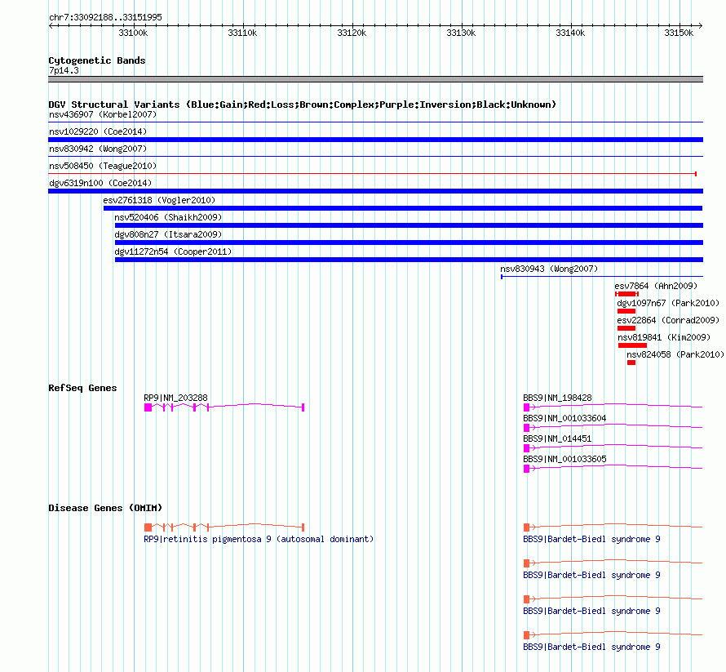This screenshot has width=726, height=672.
Task: Open variant nsv520406 (Shaikh2009)
Action: coord(168,217)
